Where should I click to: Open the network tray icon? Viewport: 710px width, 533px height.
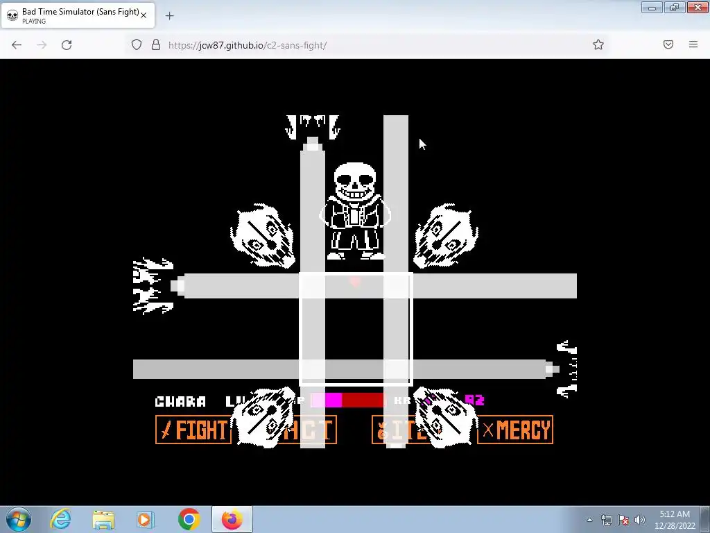[606, 520]
